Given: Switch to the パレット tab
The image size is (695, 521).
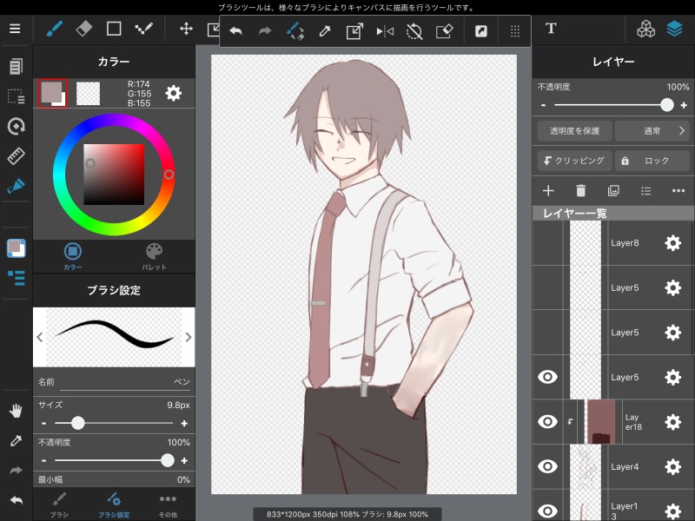Looking at the screenshot, I should point(154,256).
